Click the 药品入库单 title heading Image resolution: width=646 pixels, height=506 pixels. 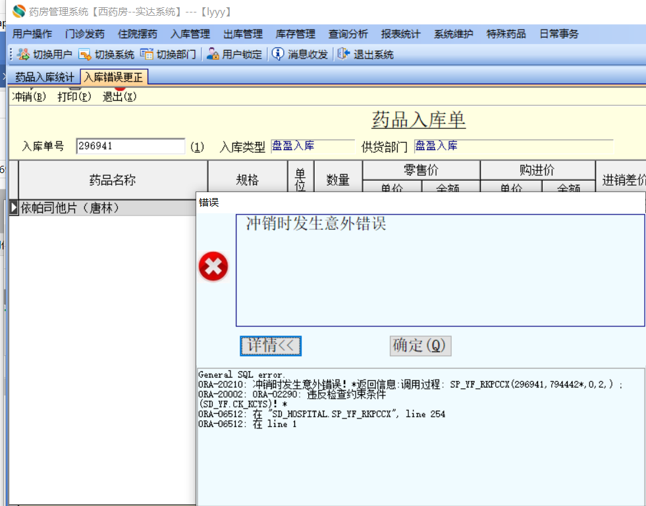click(419, 120)
